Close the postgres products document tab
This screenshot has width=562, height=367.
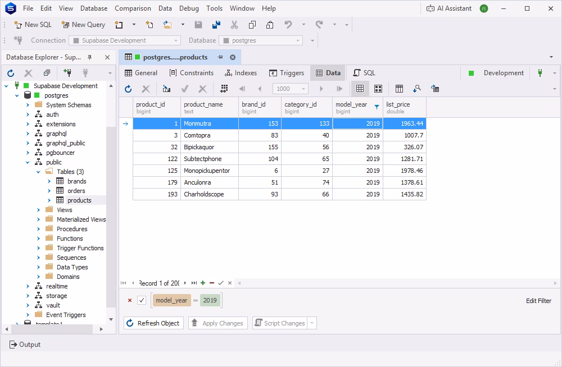point(233,57)
